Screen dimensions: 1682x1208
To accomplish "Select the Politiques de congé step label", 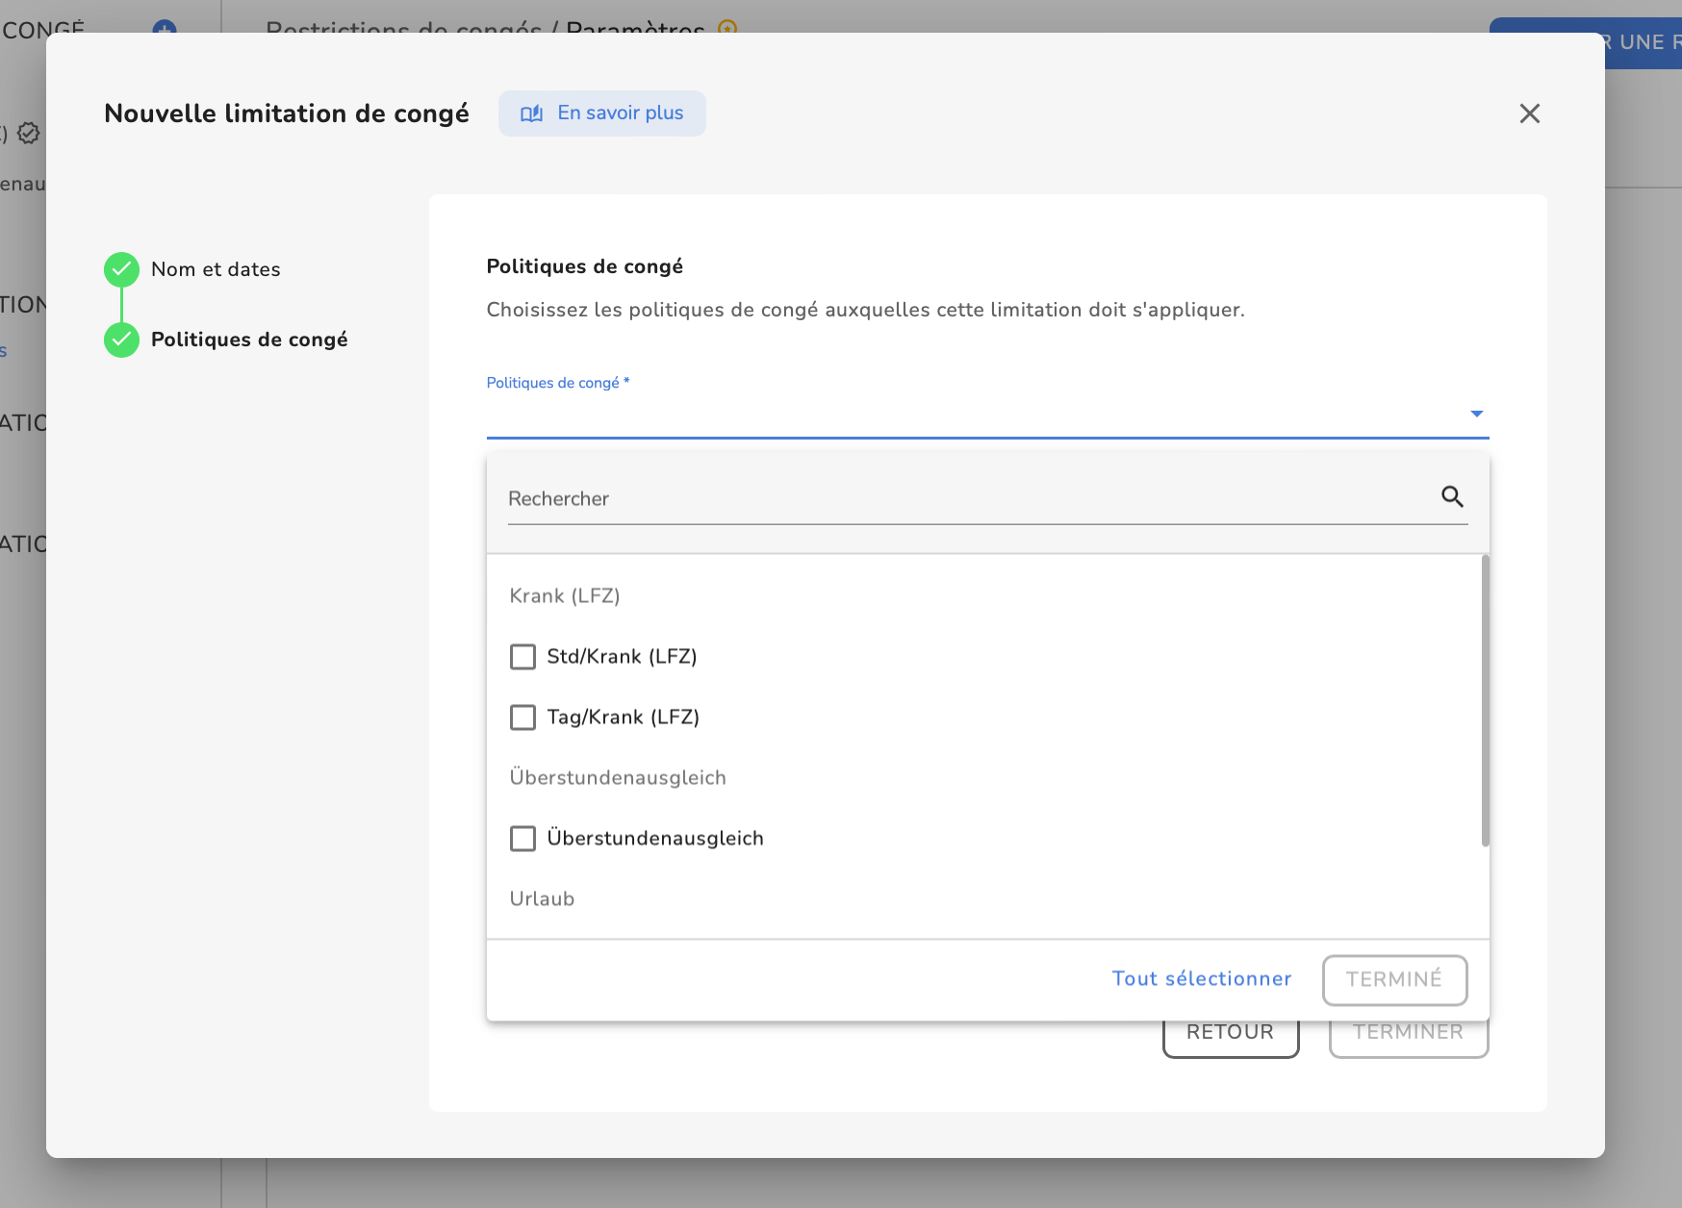I will coord(249,340).
